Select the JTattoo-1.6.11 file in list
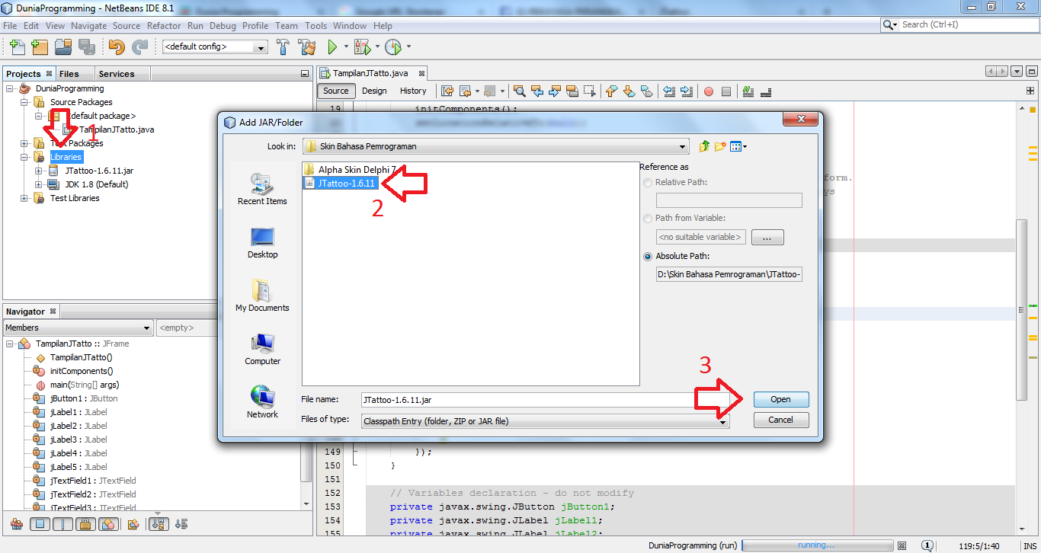Viewport: 1041px width, 553px height. (340, 184)
